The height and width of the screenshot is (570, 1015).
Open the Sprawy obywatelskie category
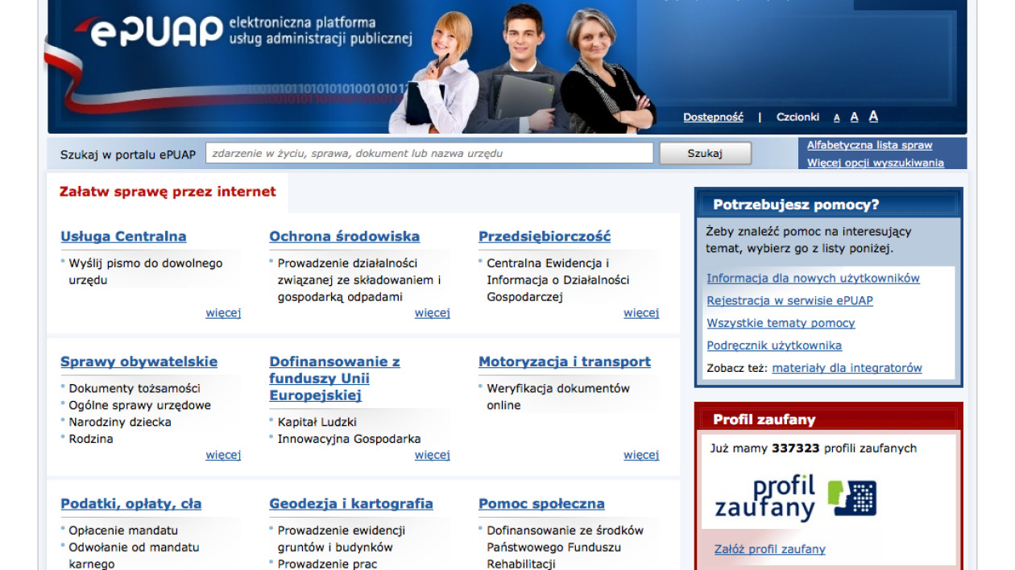139,361
